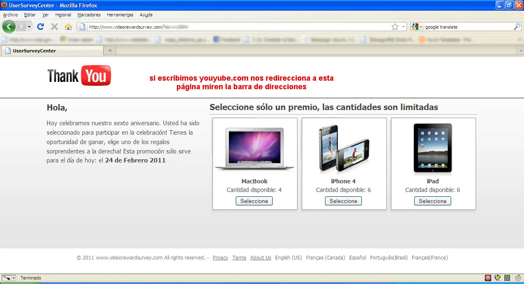
Task: Click Seleccione under iPad
Action: [433, 201]
